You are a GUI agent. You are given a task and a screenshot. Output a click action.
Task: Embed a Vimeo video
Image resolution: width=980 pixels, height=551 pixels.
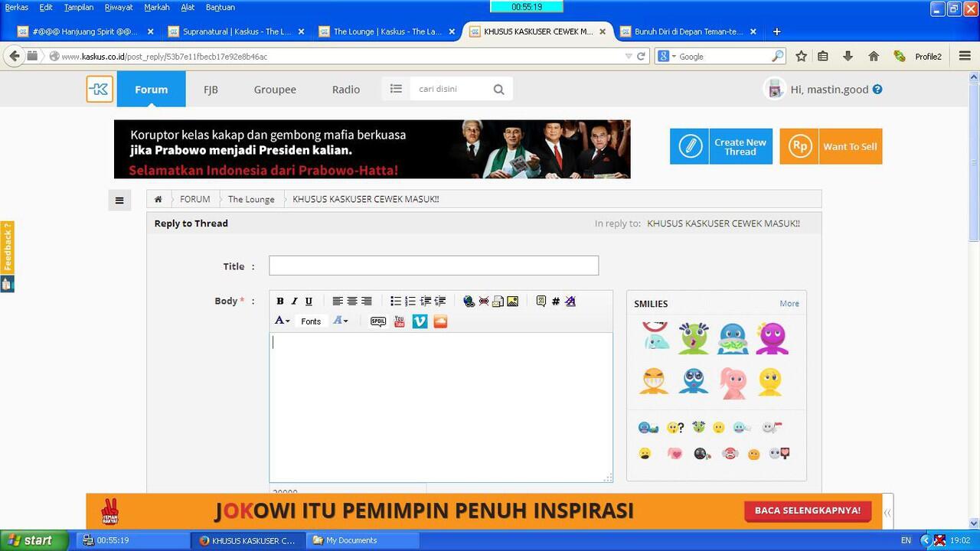[420, 321]
